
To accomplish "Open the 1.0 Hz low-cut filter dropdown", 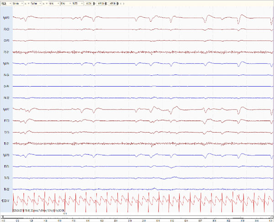I will pyautogui.click(x=53, y=2).
